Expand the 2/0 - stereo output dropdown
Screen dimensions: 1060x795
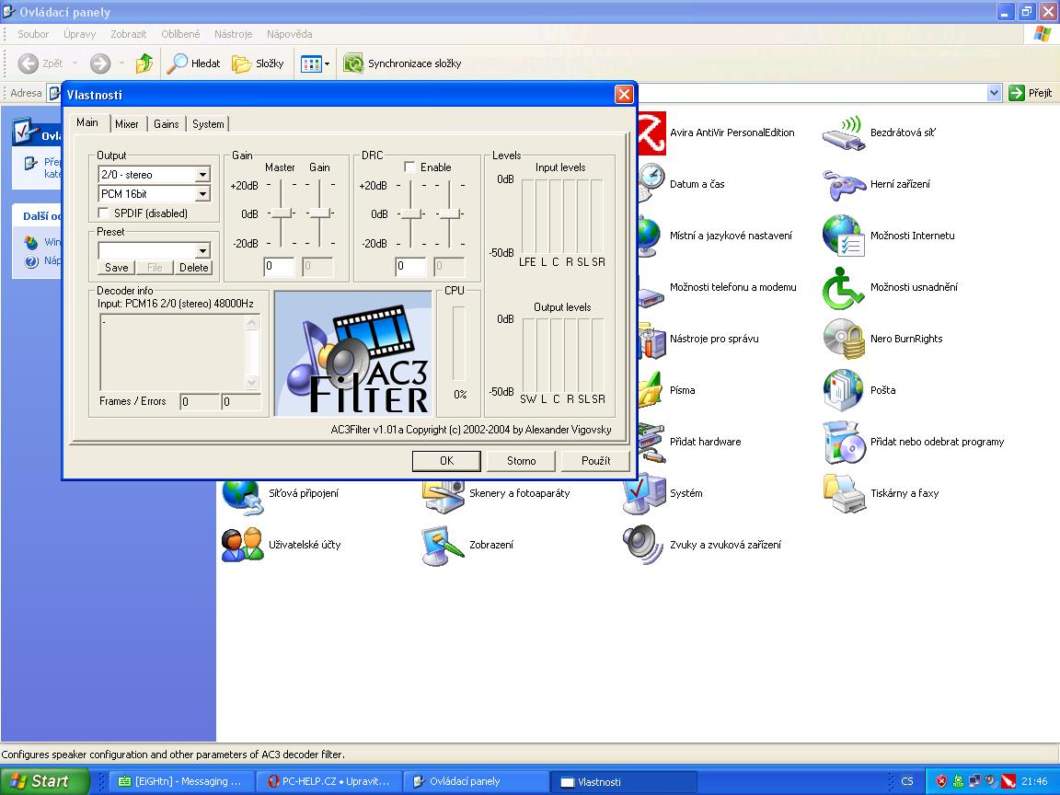(x=202, y=175)
